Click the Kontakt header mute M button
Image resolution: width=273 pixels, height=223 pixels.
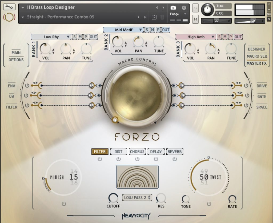[x=195, y=19]
